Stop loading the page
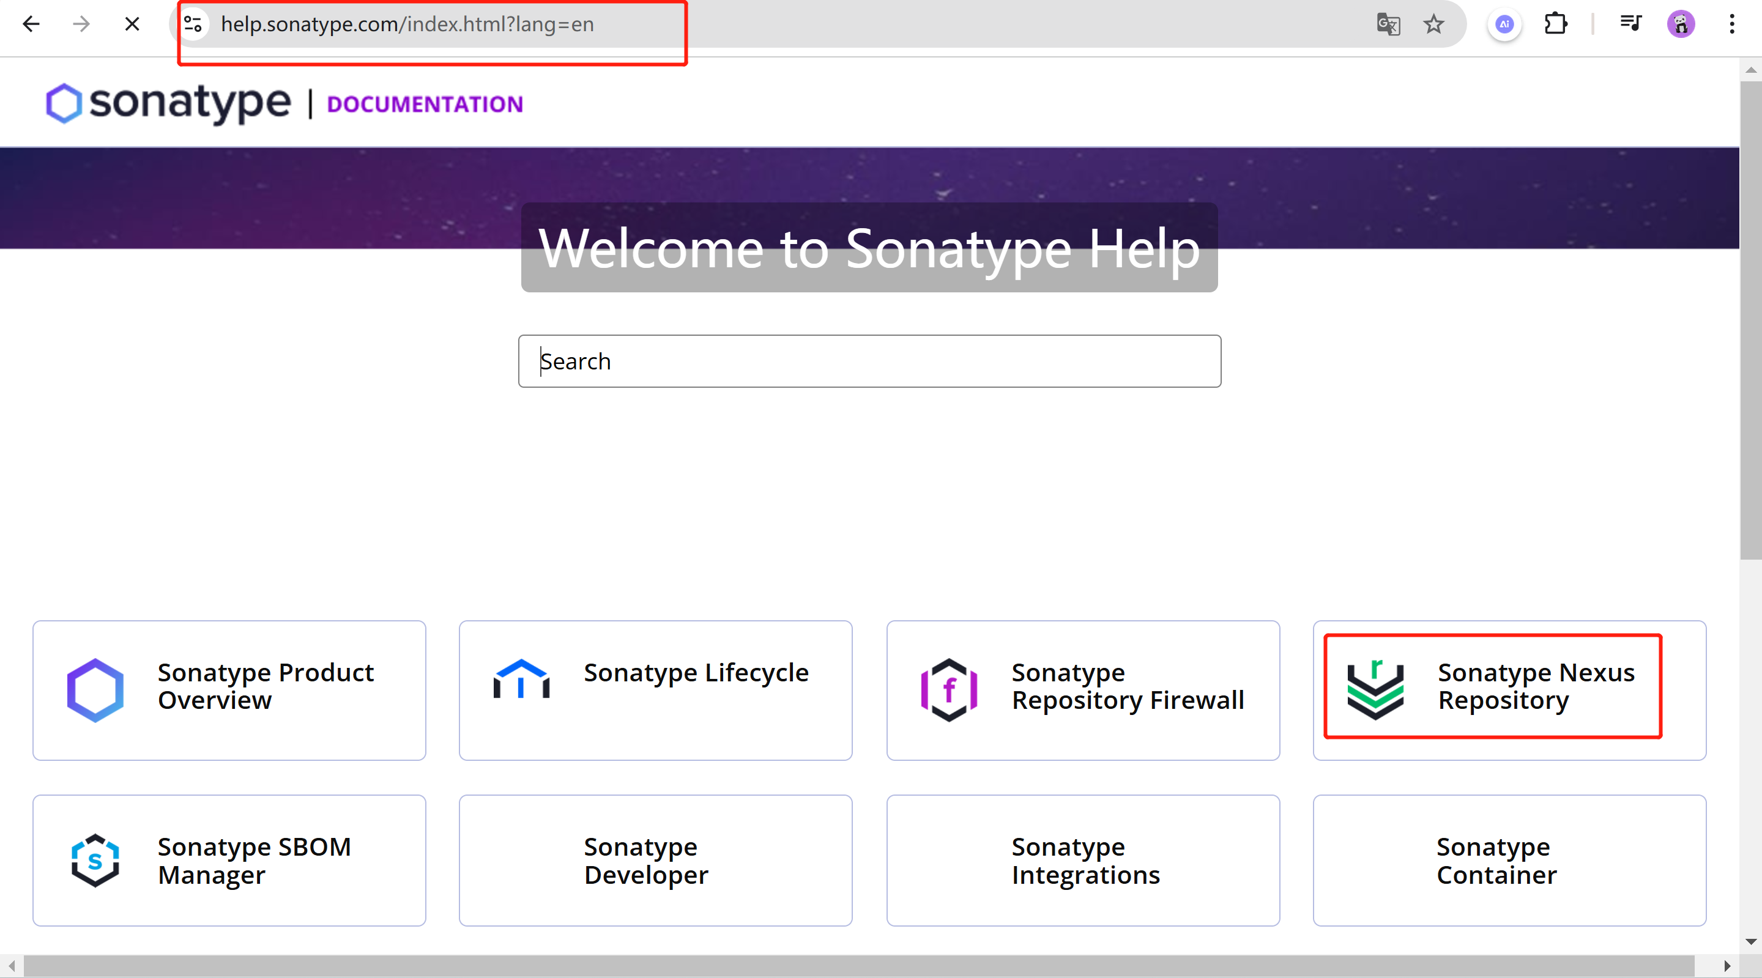Image resolution: width=1762 pixels, height=978 pixels. 132,24
